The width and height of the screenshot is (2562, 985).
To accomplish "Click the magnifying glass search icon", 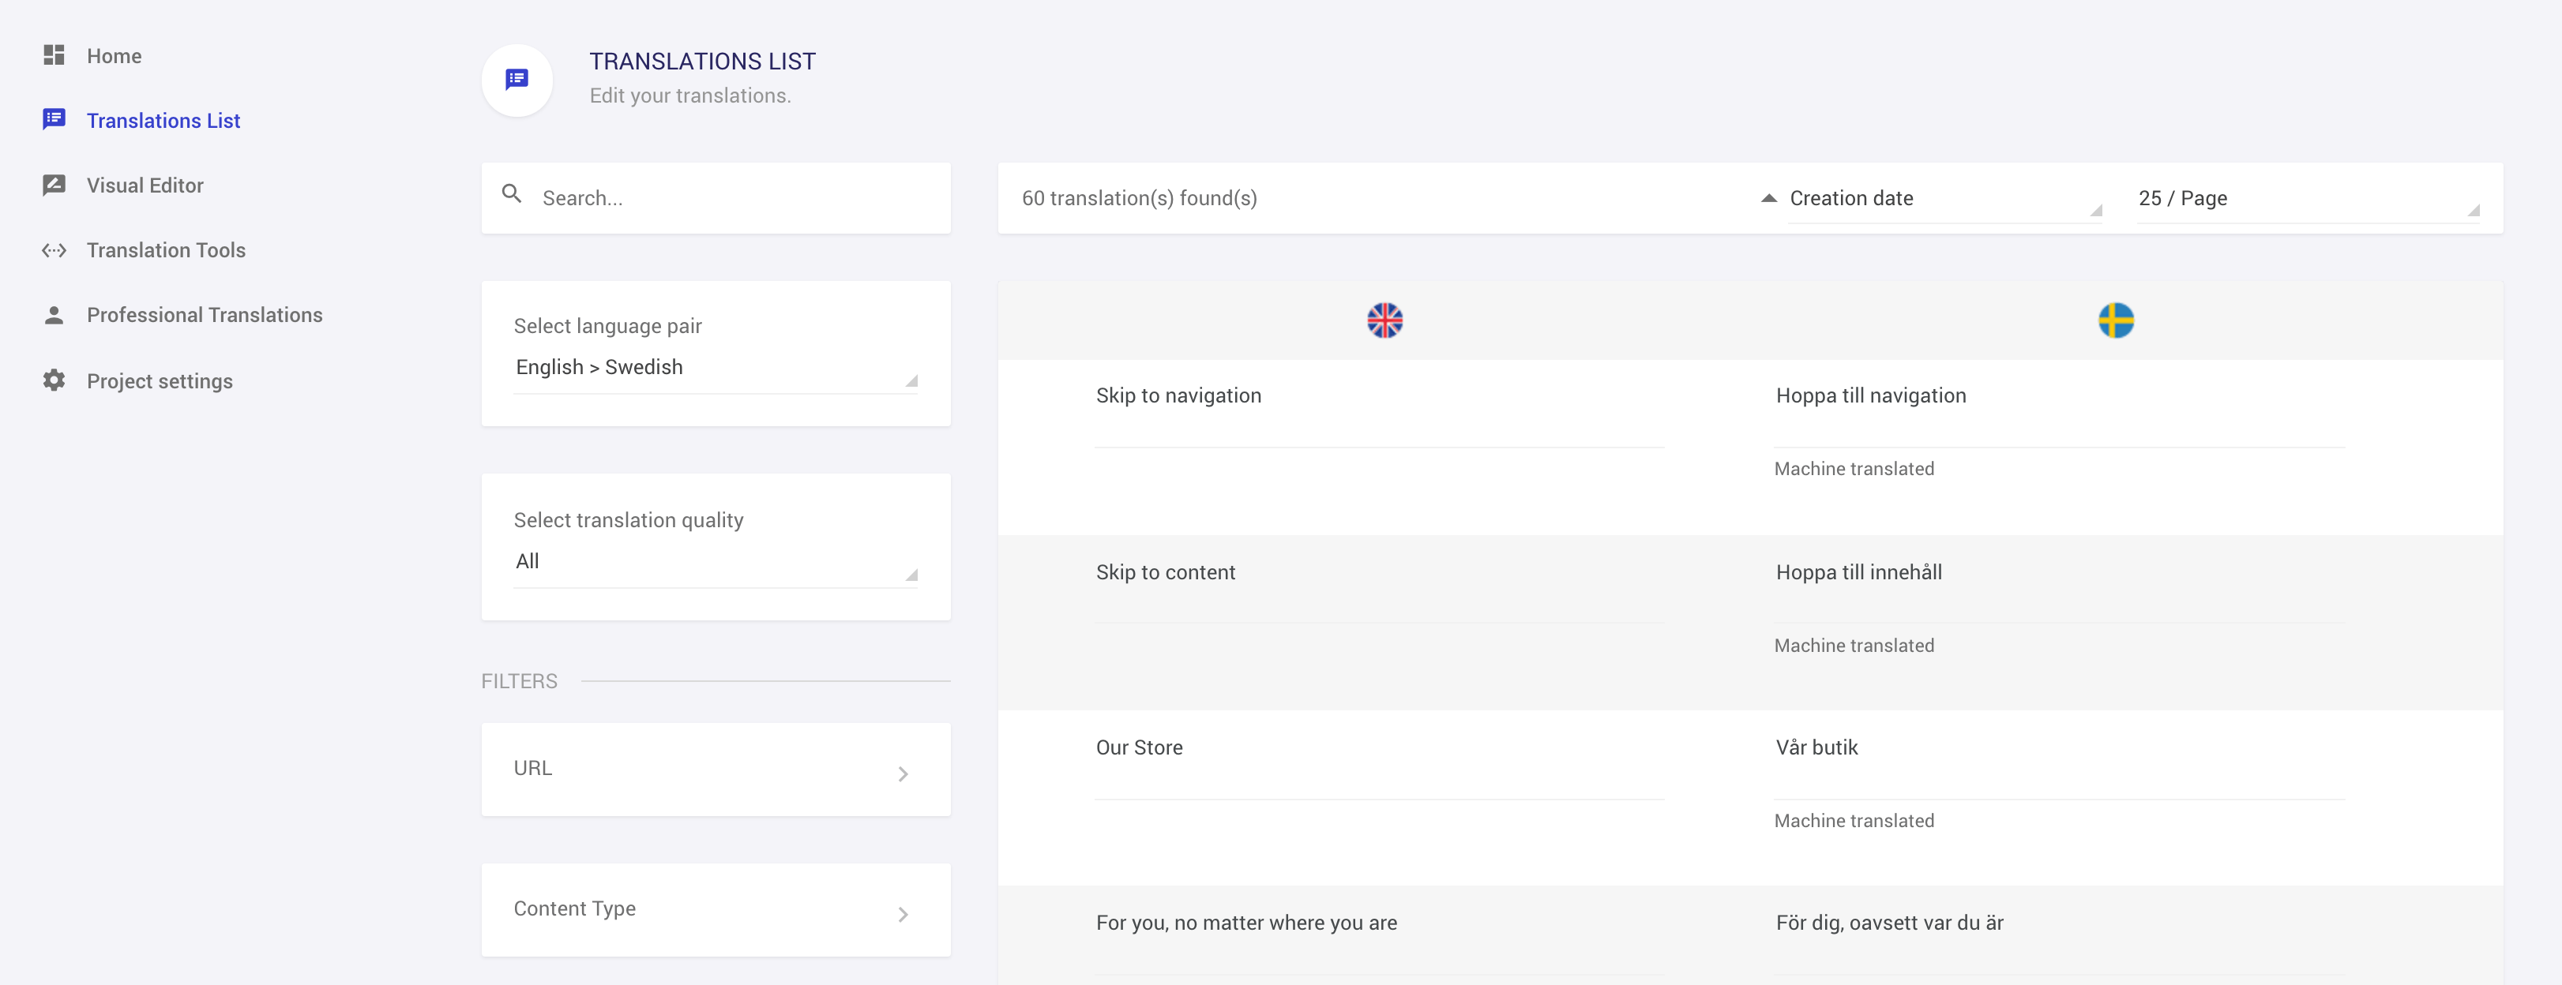I will point(513,195).
